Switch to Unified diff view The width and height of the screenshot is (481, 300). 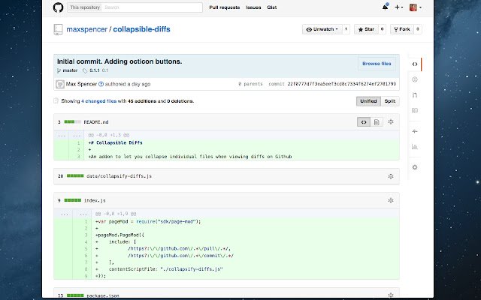(x=368, y=101)
